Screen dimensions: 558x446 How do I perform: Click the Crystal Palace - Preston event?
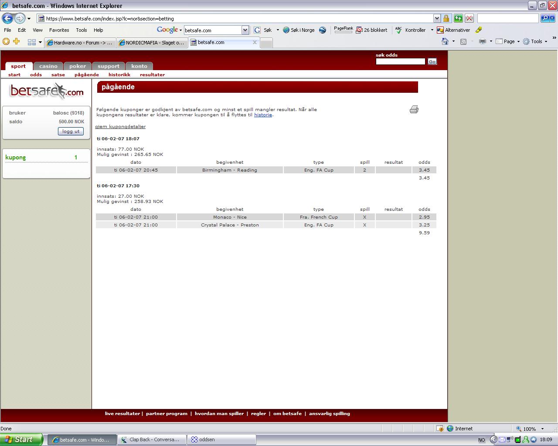(230, 225)
